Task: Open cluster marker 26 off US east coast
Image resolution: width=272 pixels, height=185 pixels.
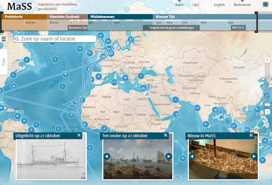Action: [14, 86]
